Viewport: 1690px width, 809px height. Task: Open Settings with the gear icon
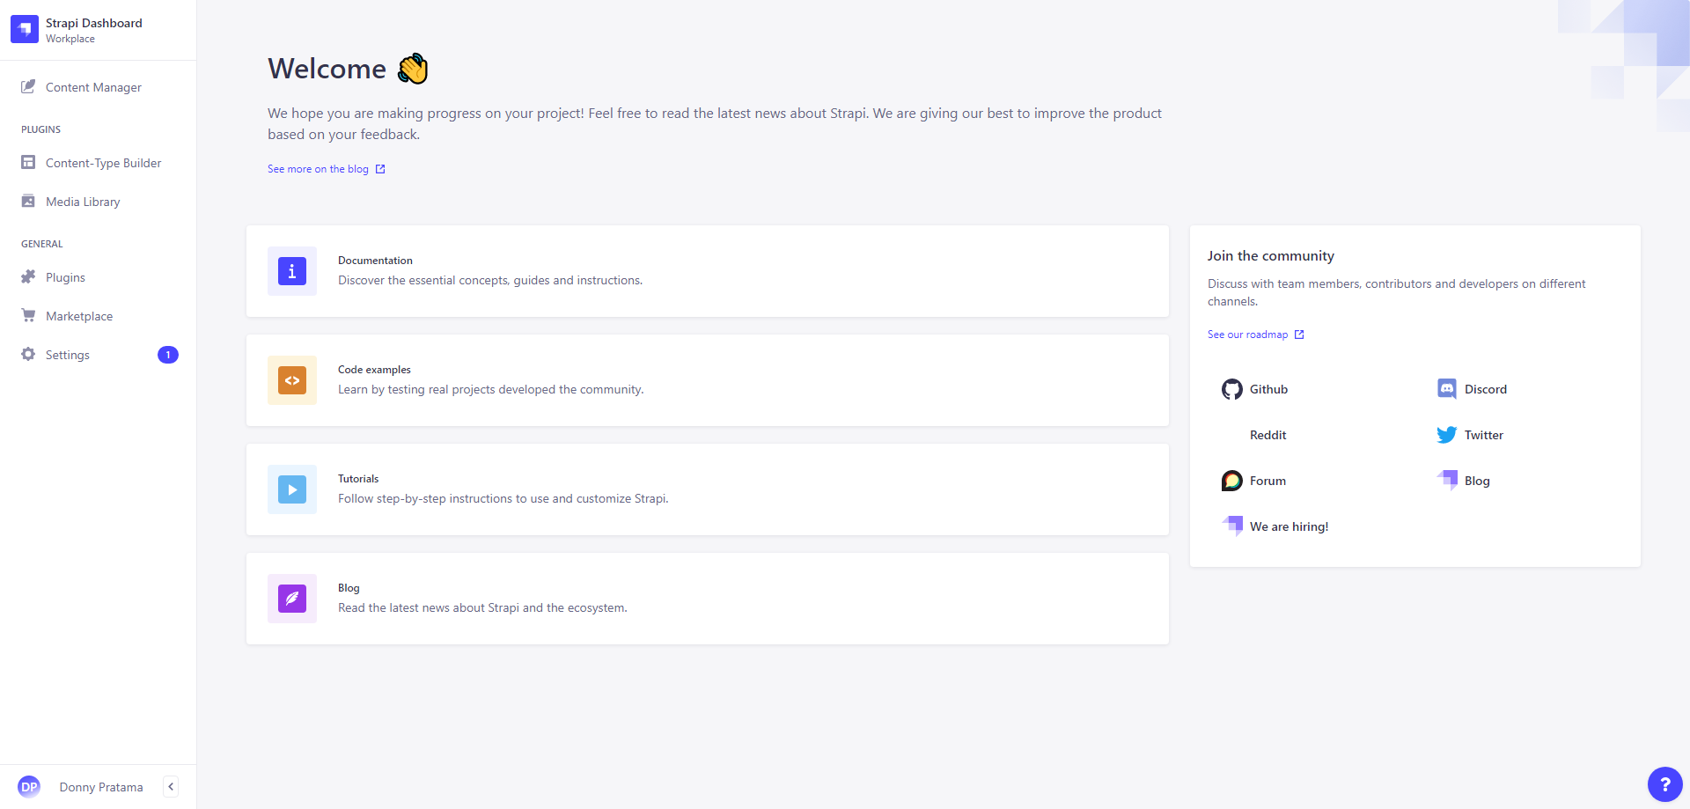tap(28, 355)
